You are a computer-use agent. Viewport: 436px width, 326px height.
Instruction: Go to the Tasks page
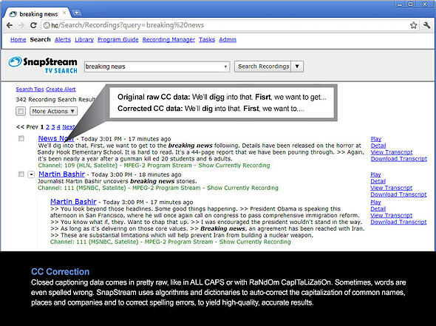click(x=207, y=39)
